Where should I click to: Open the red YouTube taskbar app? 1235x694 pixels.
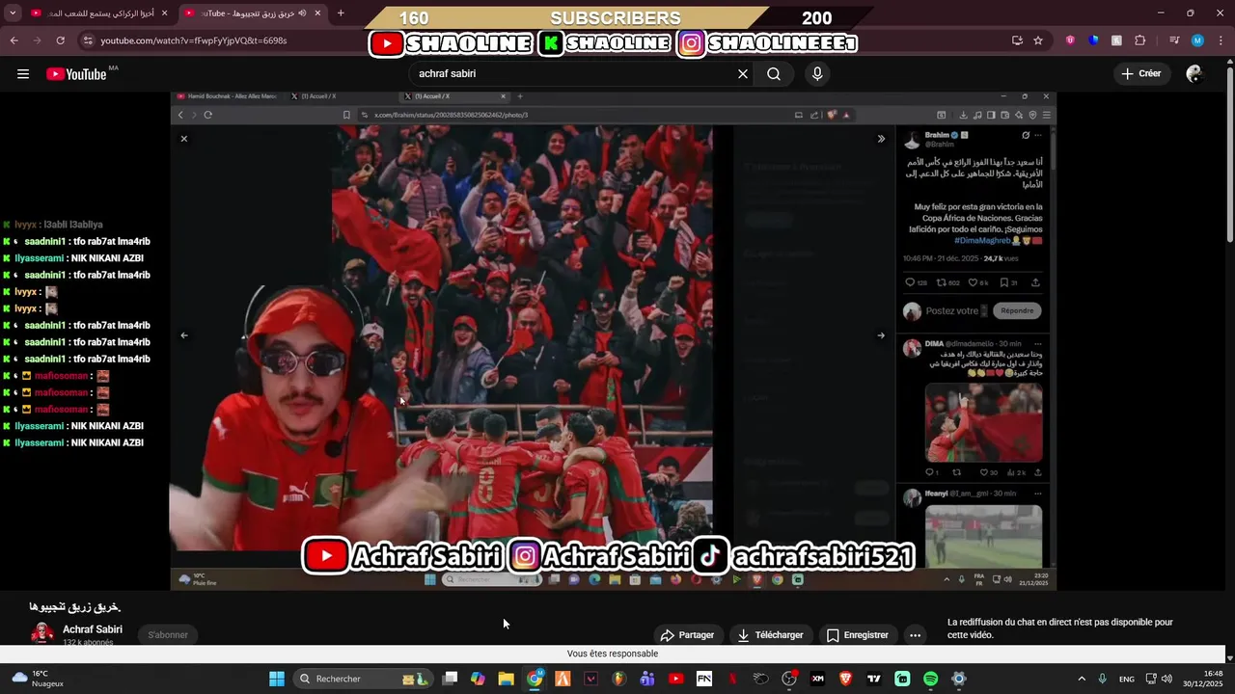coord(675,679)
